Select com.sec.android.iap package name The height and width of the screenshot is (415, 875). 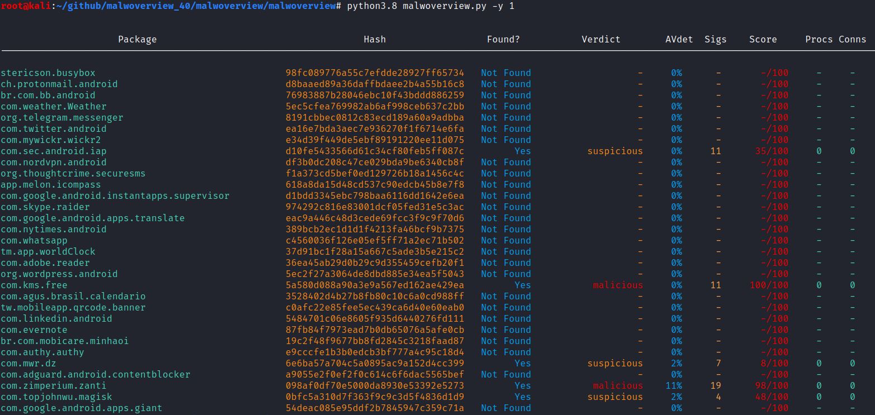point(54,151)
